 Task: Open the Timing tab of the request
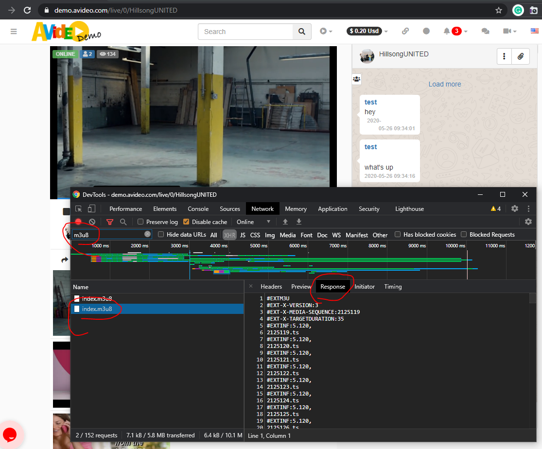point(393,287)
